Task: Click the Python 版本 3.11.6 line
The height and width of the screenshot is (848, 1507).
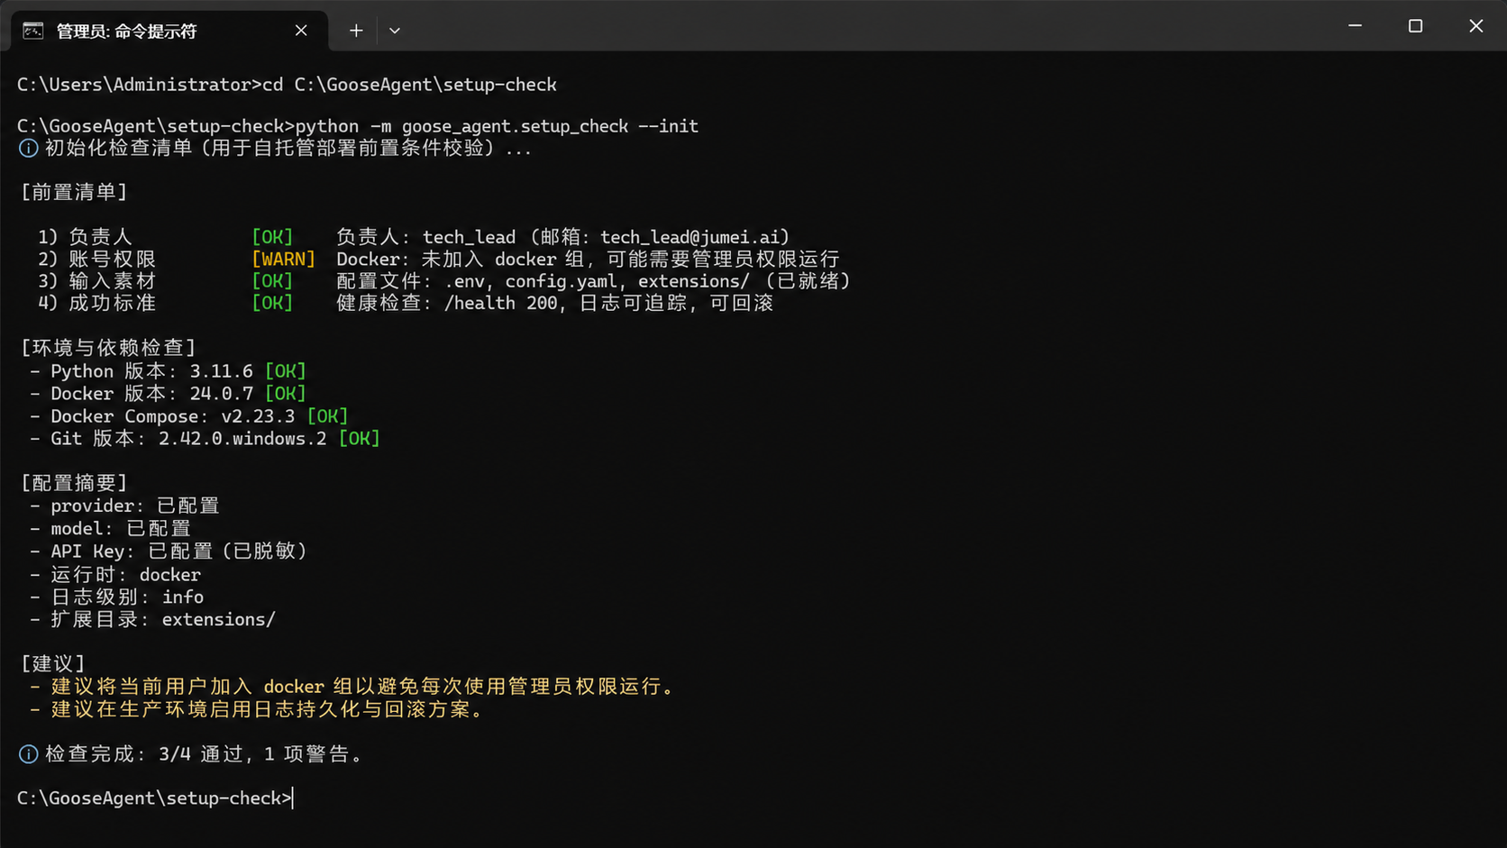Action: (168, 371)
